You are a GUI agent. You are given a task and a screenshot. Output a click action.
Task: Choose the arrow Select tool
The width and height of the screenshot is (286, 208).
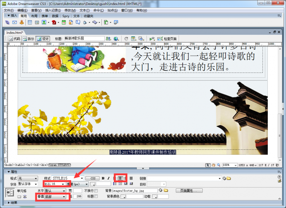208,165
